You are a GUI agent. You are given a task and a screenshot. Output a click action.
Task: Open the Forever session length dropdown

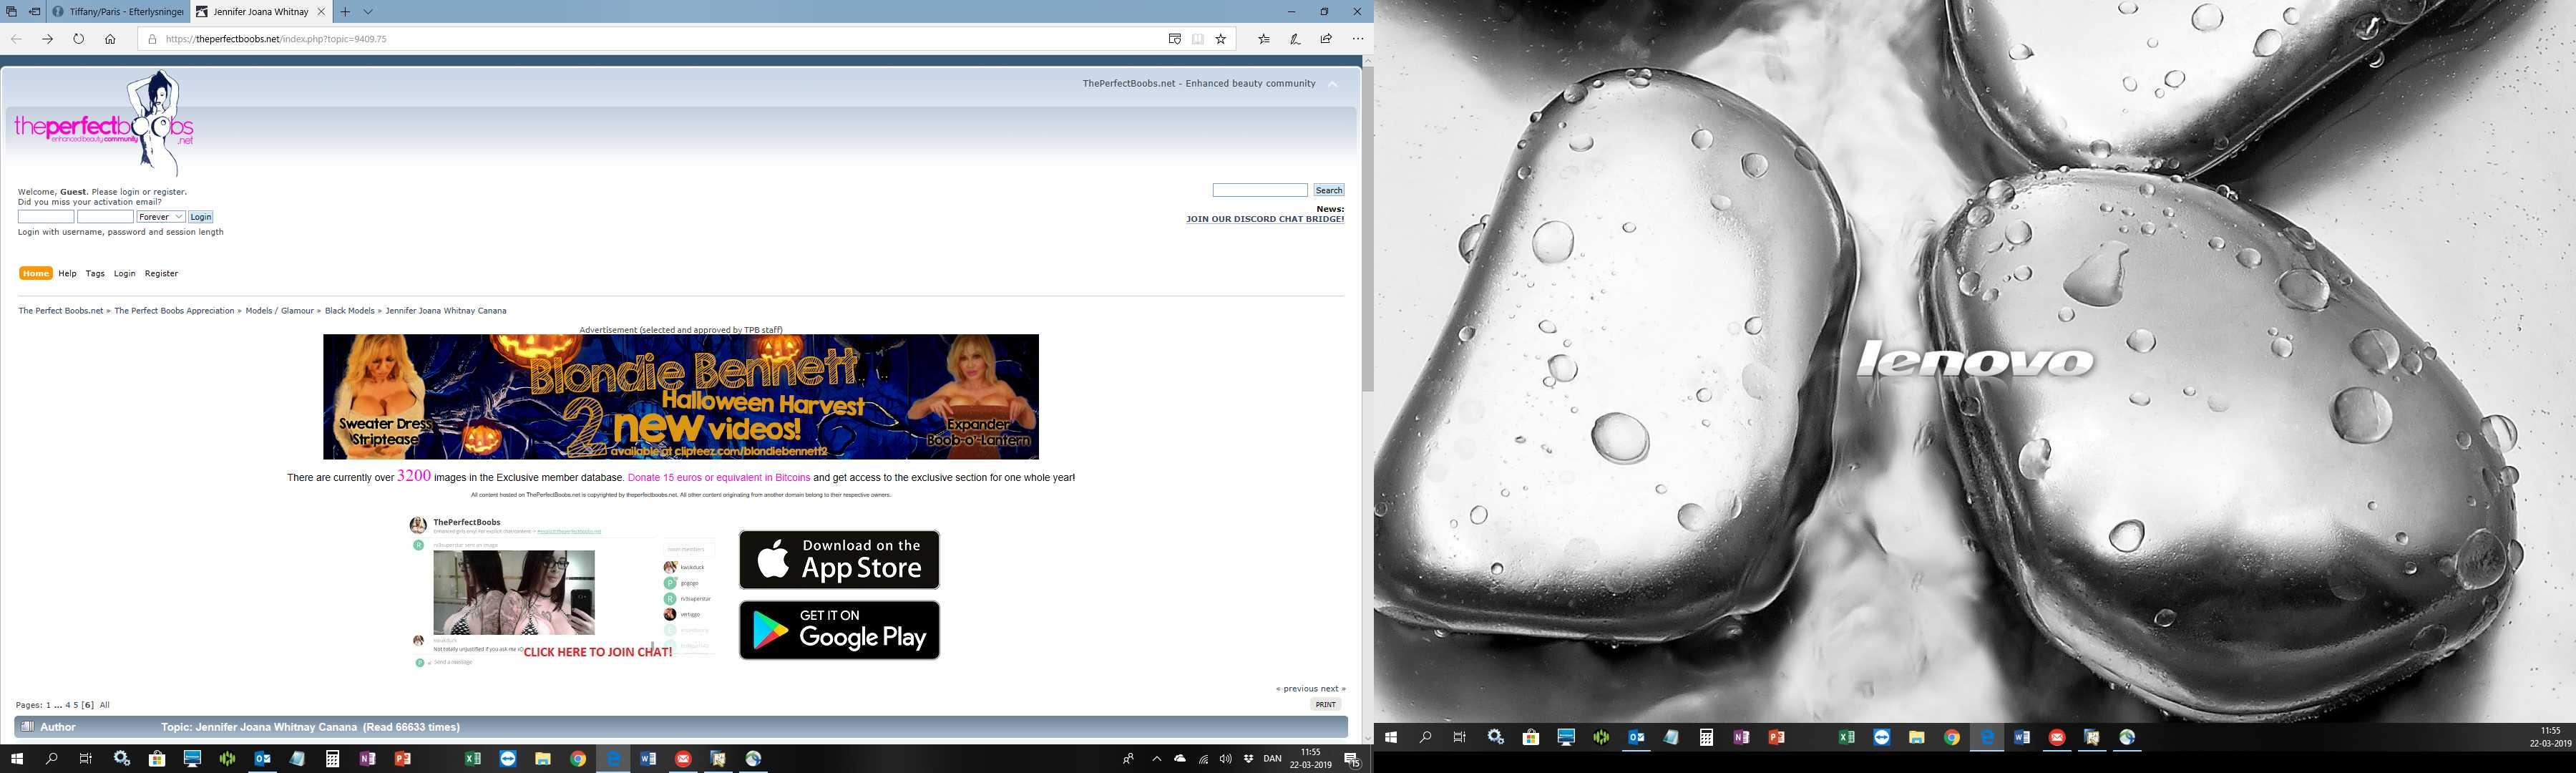coord(160,217)
